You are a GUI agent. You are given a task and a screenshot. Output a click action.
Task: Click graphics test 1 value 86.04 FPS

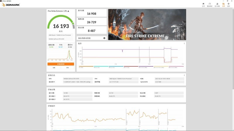[x=78, y=96]
